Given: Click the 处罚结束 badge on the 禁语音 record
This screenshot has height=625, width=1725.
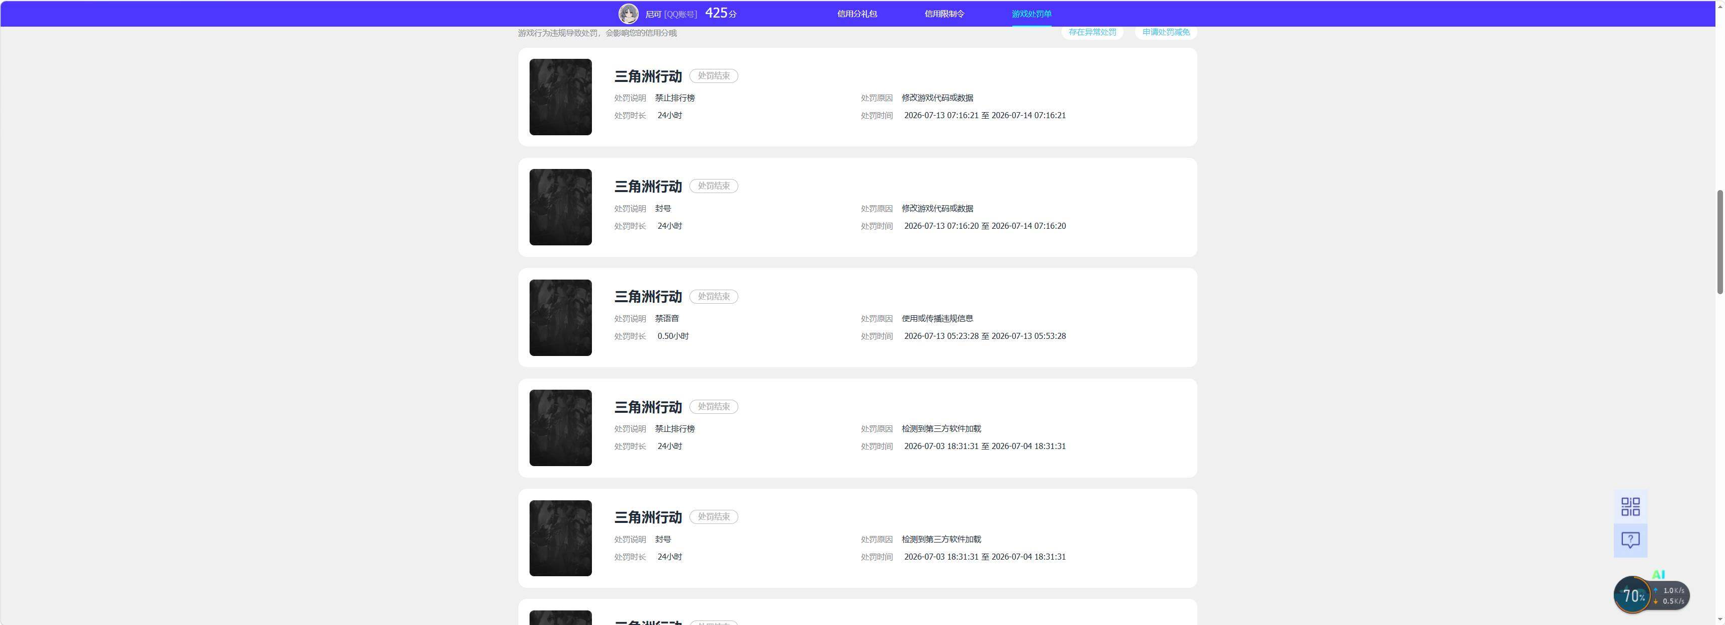Looking at the screenshot, I should tap(714, 297).
